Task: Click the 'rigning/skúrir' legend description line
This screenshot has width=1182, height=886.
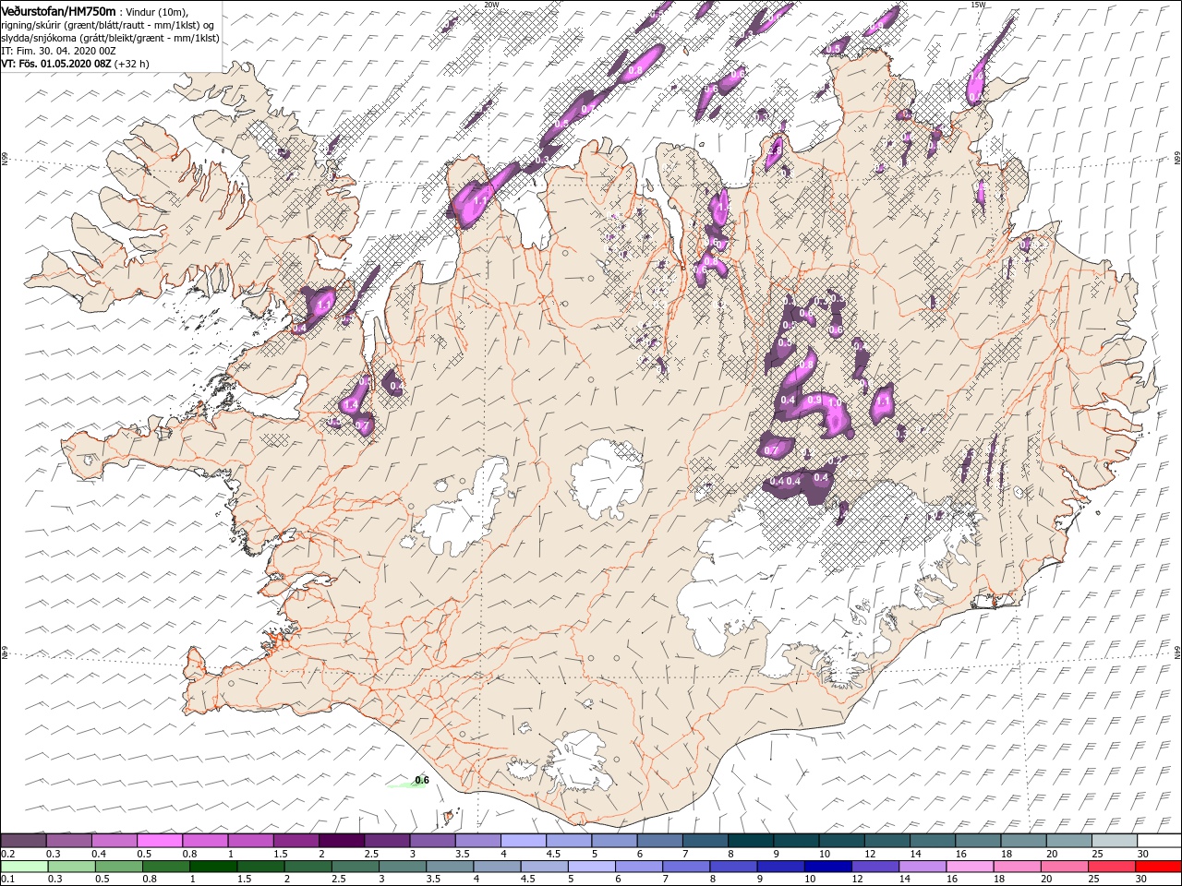Action: pos(107,25)
